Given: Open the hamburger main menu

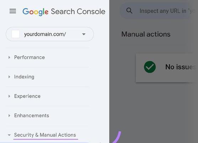Looking at the screenshot, I should 13,11.
